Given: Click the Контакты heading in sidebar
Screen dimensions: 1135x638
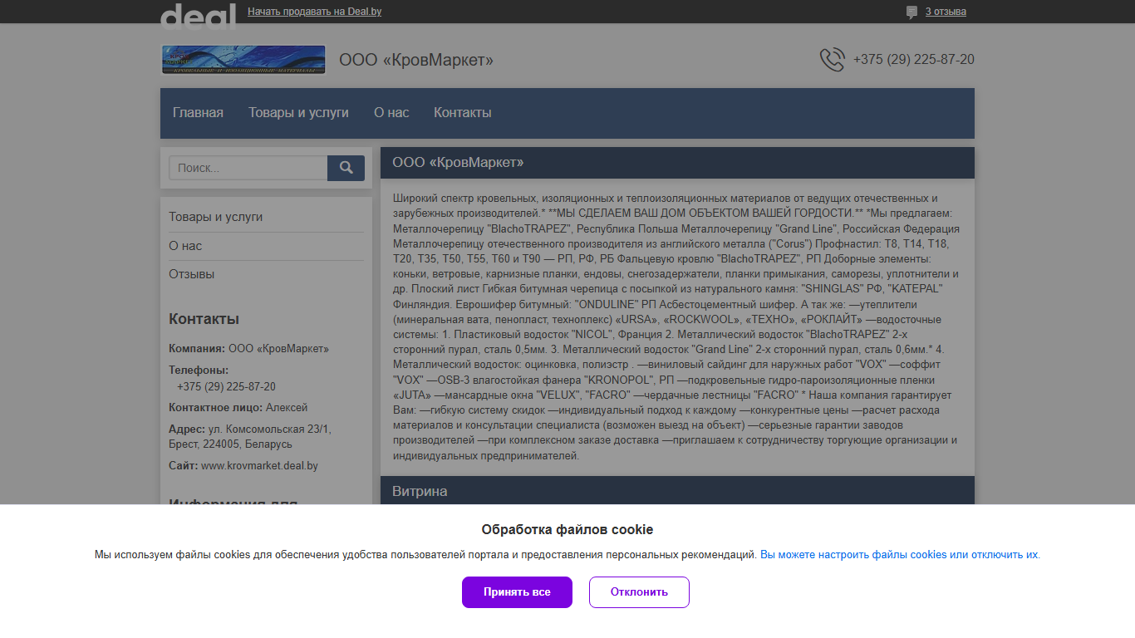Looking at the screenshot, I should tap(204, 319).
